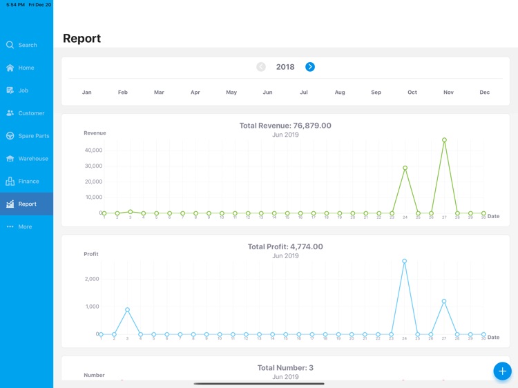This screenshot has height=388, width=518.
Task: Open the Warehouse section icon
Action: click(10, 159)
